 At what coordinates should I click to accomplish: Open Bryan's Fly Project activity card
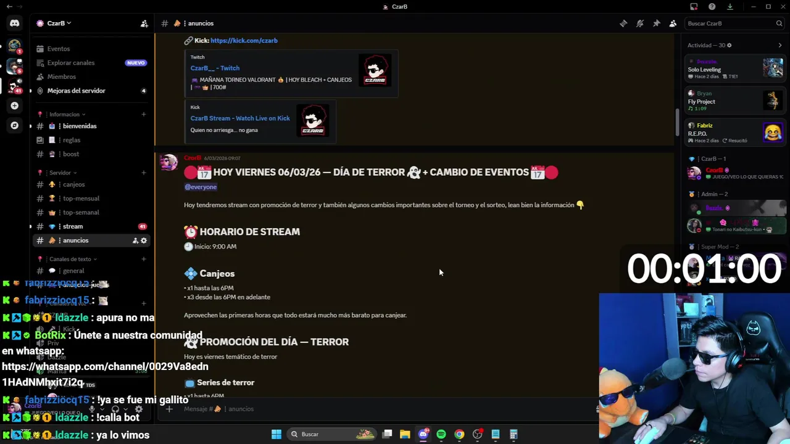tap(735, 101)
